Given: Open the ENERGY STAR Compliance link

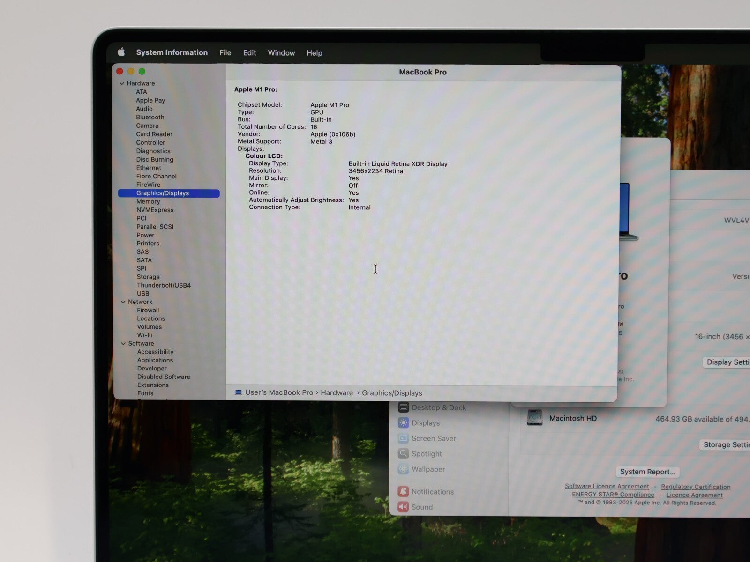Looking at the screenshot, I should 613,495.
